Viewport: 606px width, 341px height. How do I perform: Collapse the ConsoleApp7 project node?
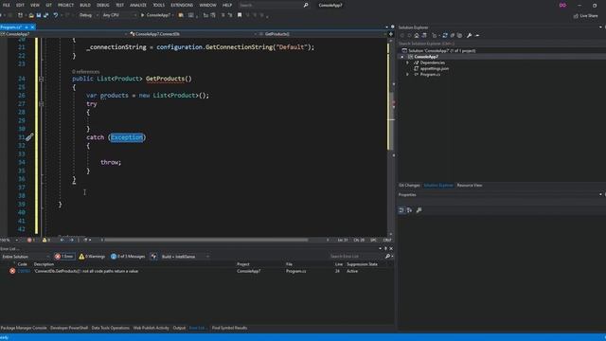tap(402, 57)
